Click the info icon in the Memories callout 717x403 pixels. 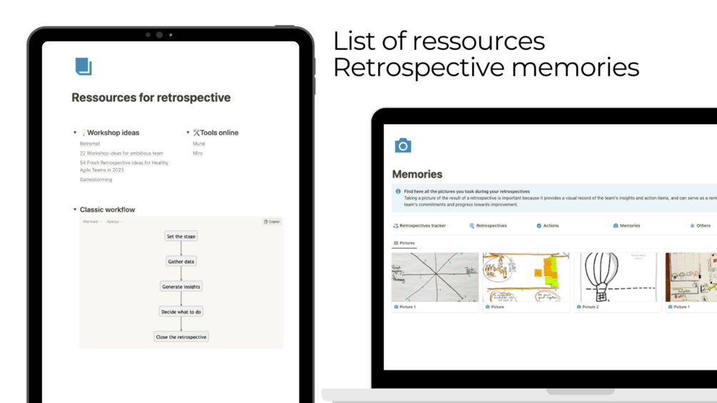398,191
